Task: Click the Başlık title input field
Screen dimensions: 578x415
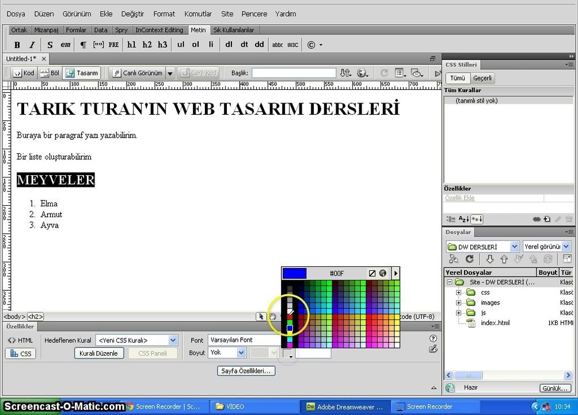Action: tap(294, 73)
